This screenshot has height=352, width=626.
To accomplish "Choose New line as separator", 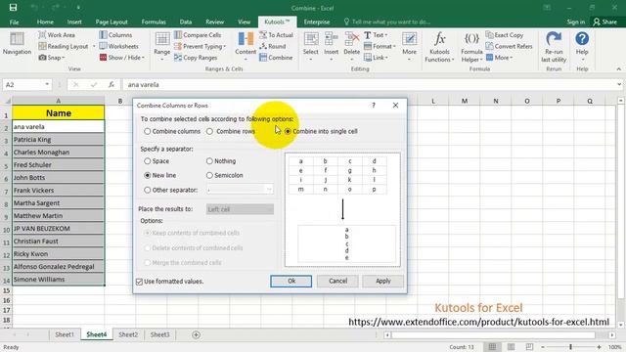I will point(160,175).
